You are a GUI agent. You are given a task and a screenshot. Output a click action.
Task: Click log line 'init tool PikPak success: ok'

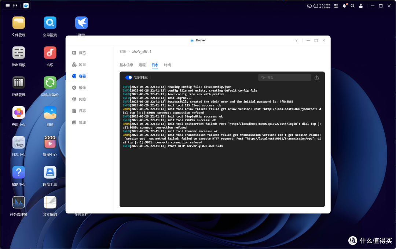169,120
